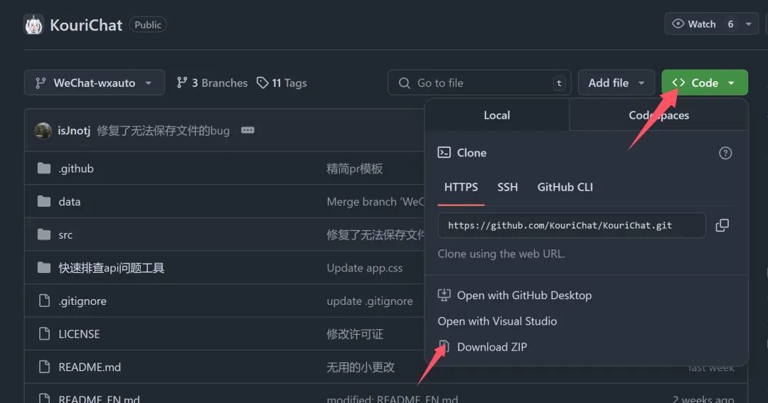Click isJnotj commit author avatar
Viewport: 768px width, 403px height.
click(43, 131)
